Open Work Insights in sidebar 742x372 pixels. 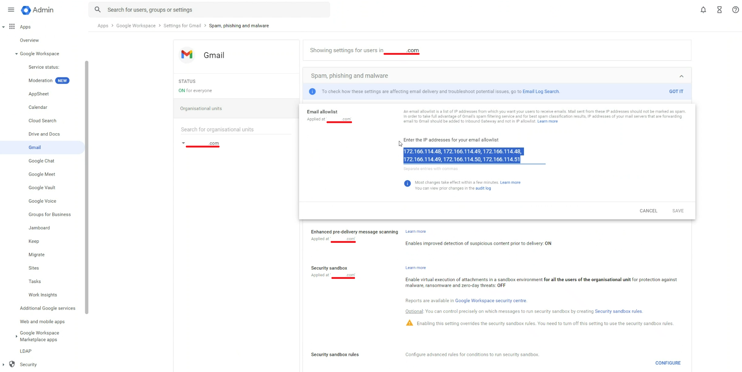coord(43,295)
